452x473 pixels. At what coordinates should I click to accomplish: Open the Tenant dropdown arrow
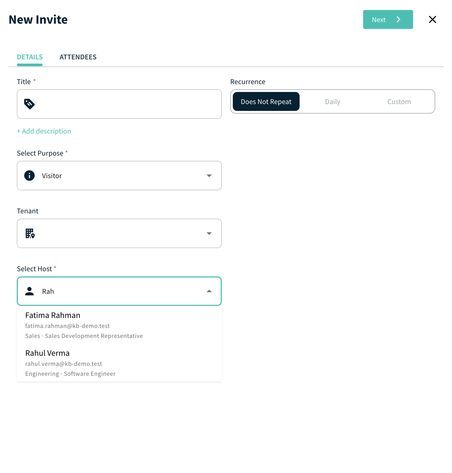point(209,233)
